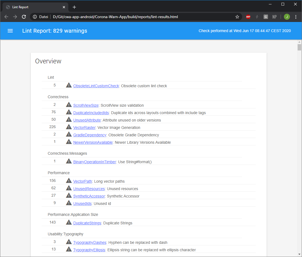302x257 pixels.
Task: Open the NewerVersionAvailable link
Action: click(93, 142)
